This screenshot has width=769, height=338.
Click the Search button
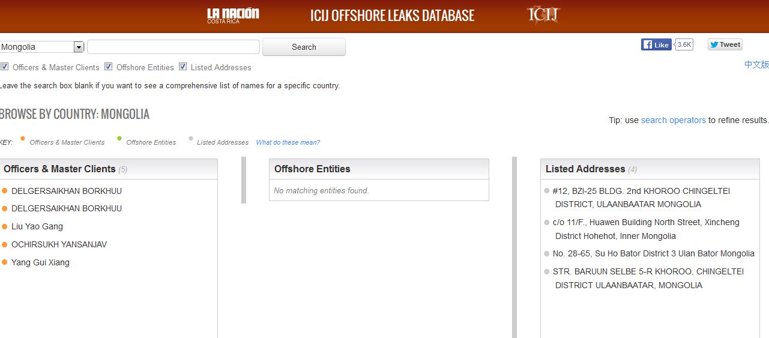point(304,47)
